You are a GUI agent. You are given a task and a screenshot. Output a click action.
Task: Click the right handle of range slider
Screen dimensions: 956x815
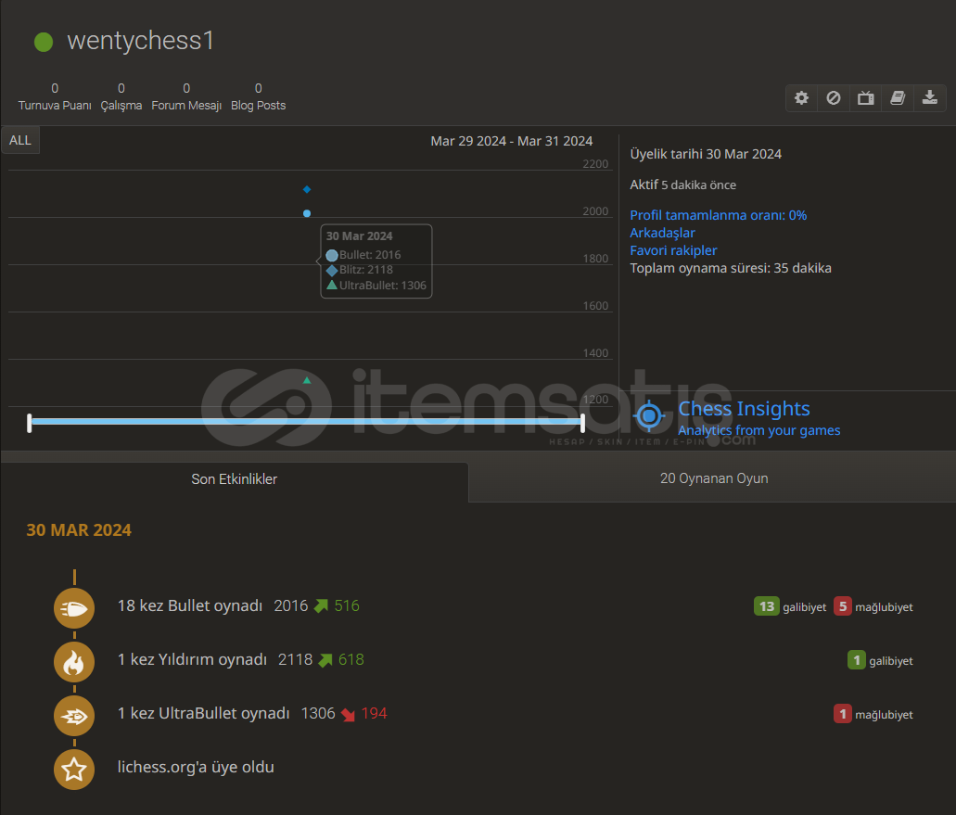[x=582, y=423]
